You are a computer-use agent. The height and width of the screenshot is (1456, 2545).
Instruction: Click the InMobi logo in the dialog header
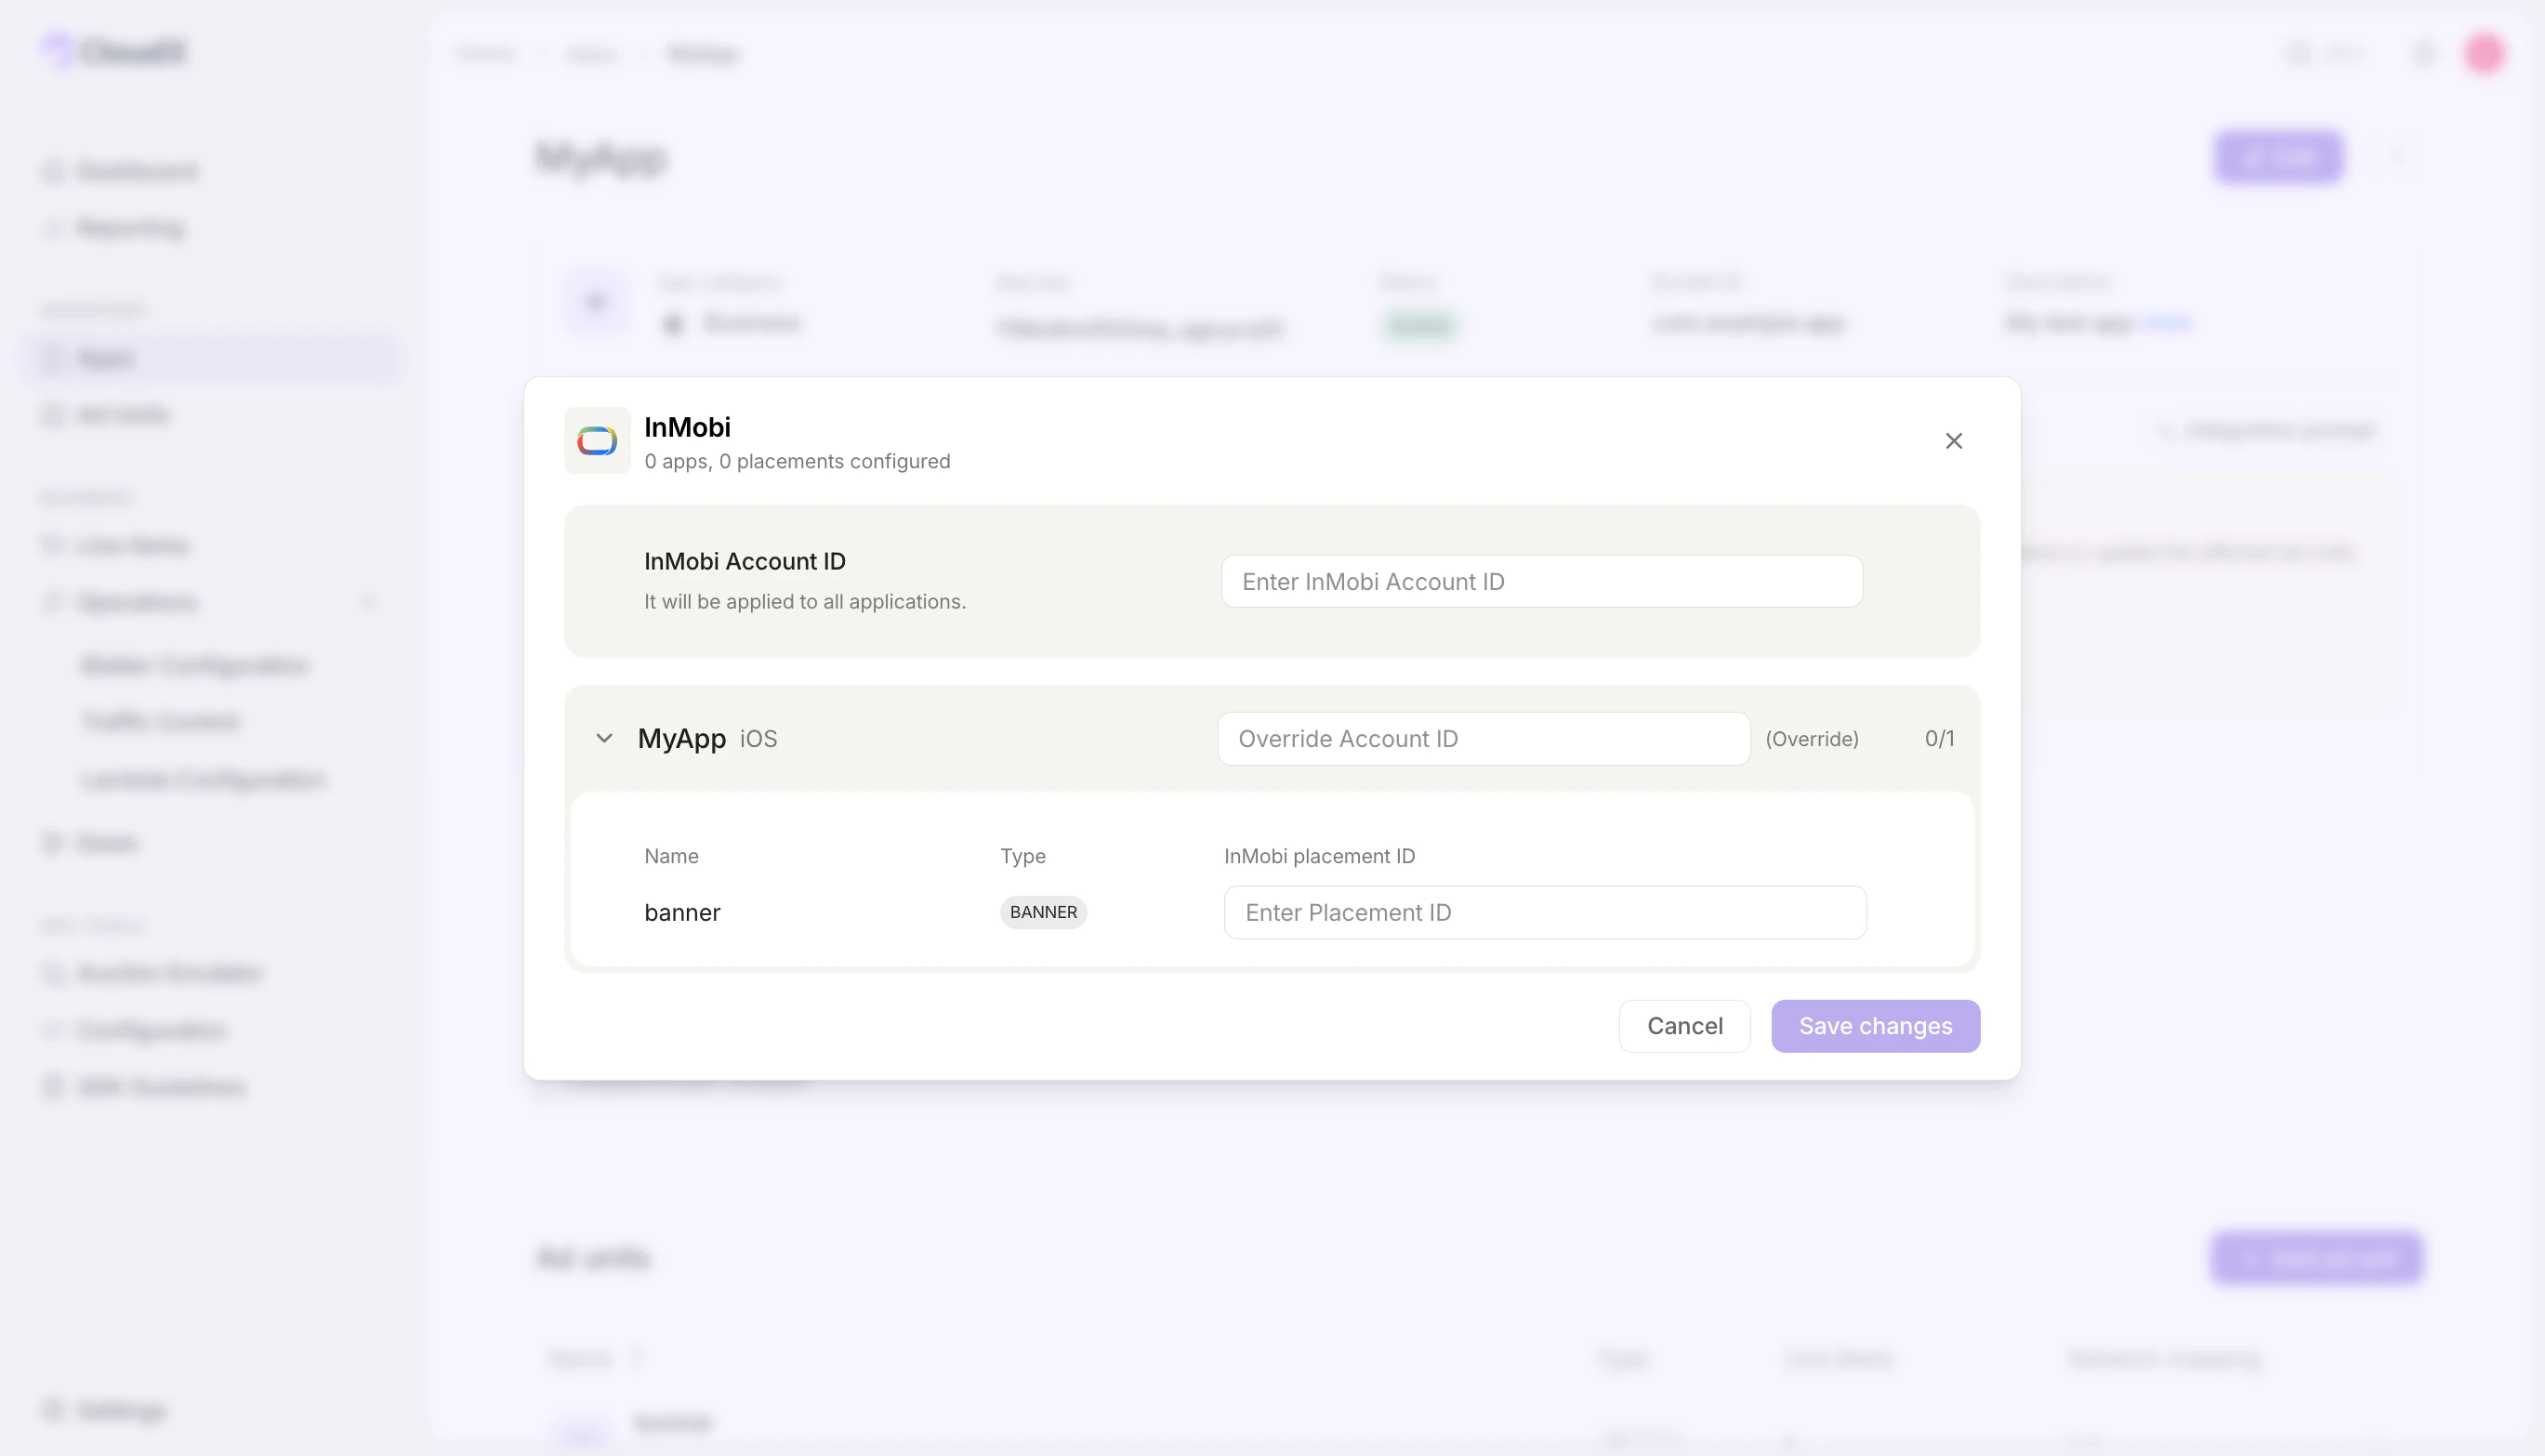[x=598, y=440]
